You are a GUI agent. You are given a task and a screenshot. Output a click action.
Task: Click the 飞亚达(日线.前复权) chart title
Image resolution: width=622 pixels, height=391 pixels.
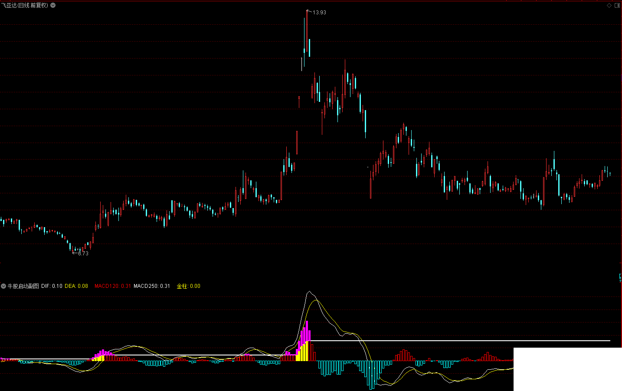point(25,5)
